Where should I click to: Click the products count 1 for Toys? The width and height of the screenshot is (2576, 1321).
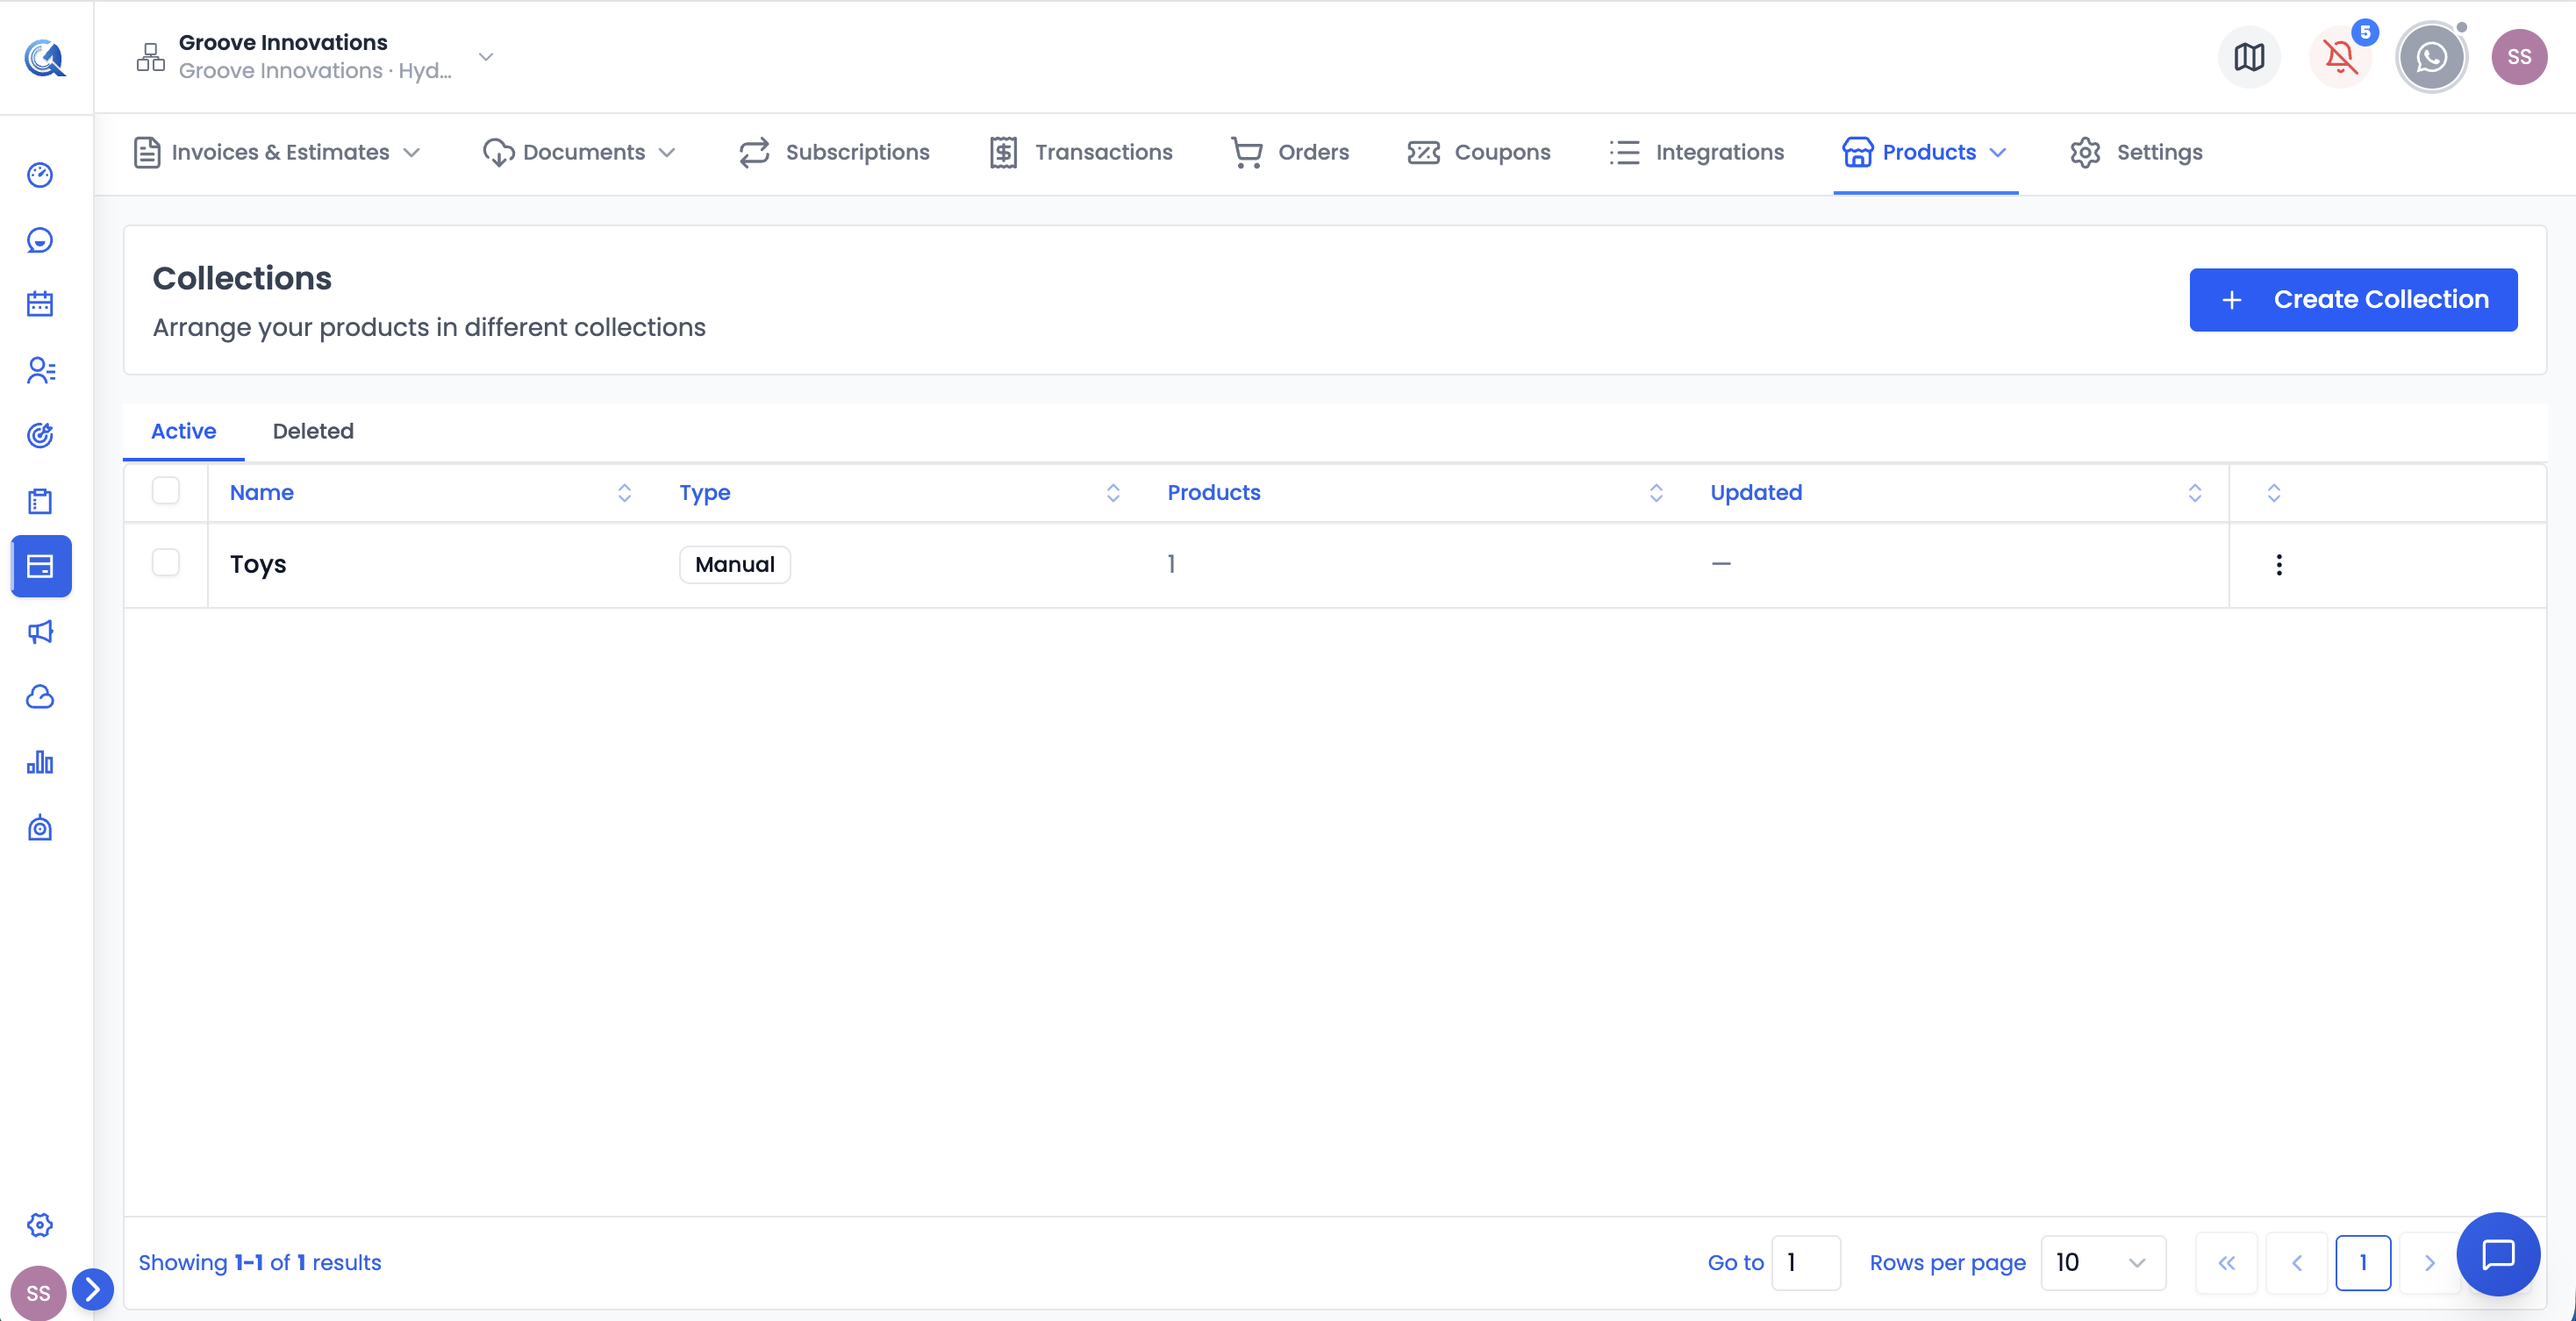[x=1171, y=565]
